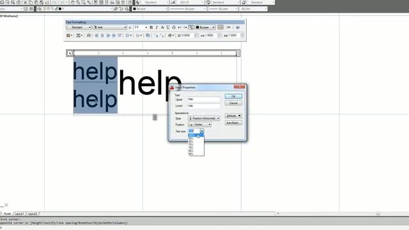Click the distribute paragraph alignment icon
Viewport: 409px width, 230px height.
pos(120,36)
